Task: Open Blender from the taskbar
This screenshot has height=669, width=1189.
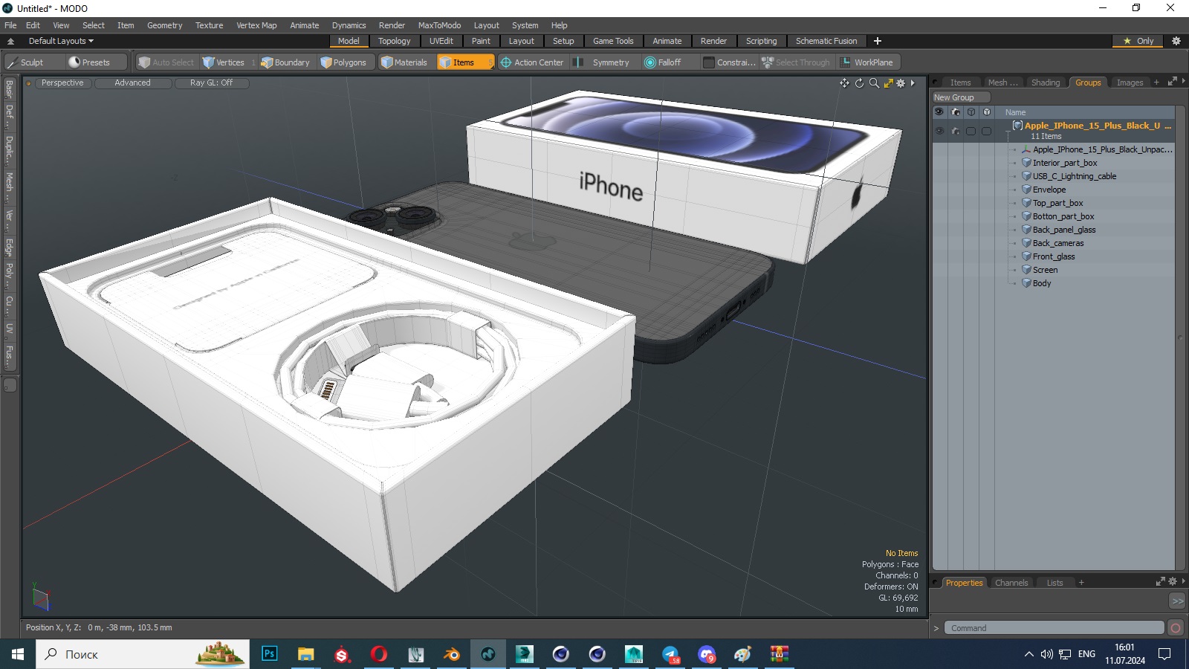Action: (451, 654)
